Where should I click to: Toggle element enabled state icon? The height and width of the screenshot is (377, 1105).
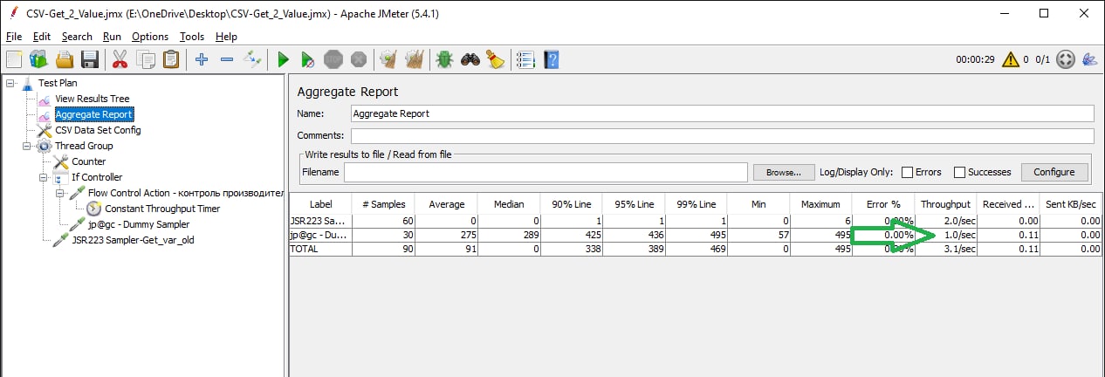[x=252, y=59]
